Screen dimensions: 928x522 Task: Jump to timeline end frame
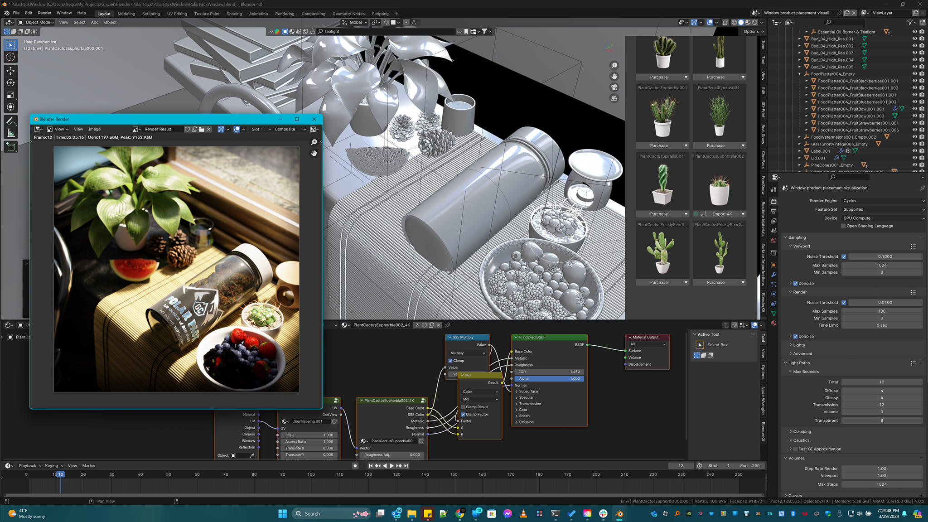pyautogui.click(x=406, y=466)
